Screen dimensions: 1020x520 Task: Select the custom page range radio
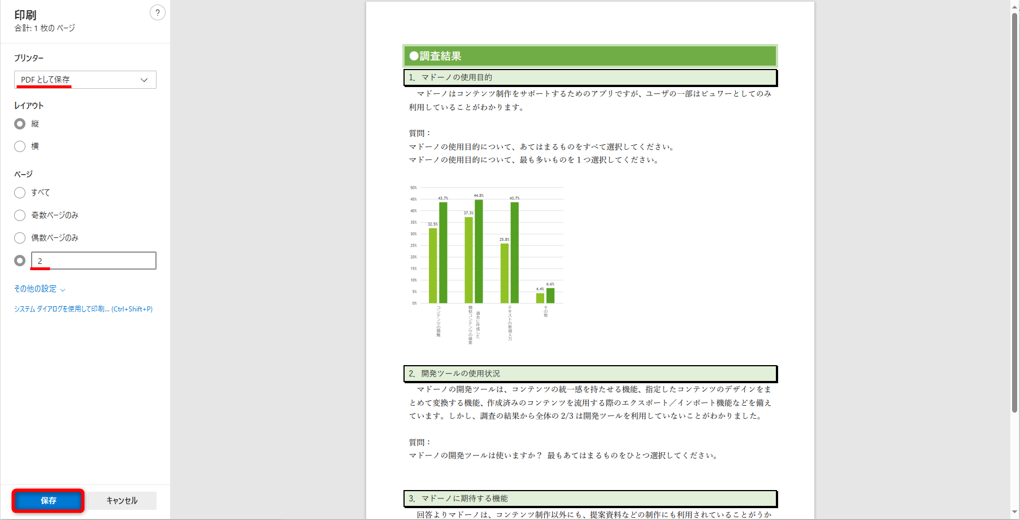point(19,261)
